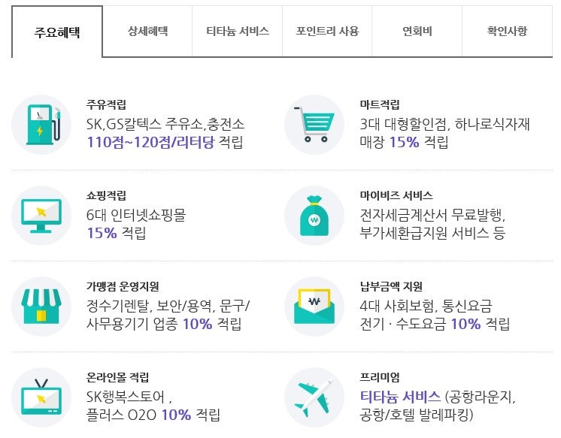Open the 확인사항 tab

pos(507,31)
